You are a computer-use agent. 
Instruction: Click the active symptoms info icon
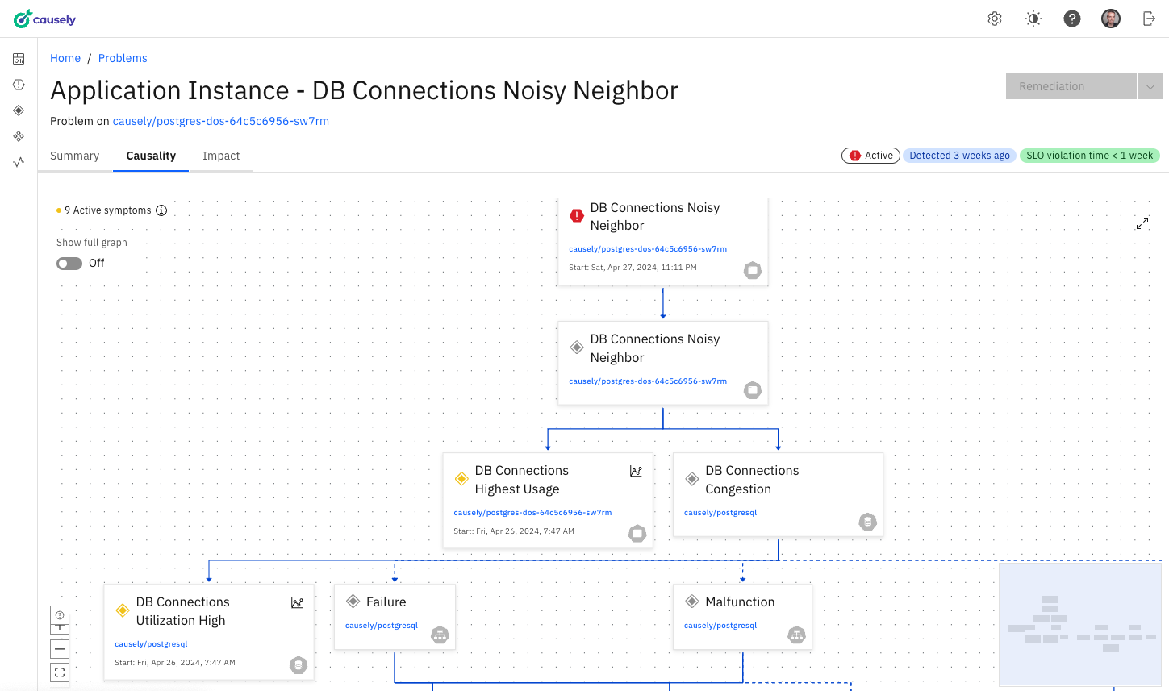coord(161,210)
